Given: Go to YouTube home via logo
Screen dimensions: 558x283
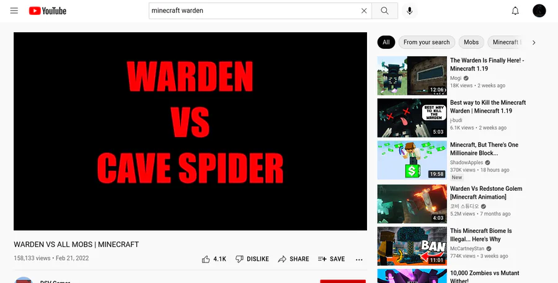Looking at the screenshot, I should tap(48, 11).
